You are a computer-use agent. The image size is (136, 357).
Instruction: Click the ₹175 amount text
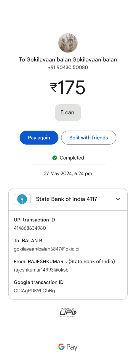[x=68, y=87]
